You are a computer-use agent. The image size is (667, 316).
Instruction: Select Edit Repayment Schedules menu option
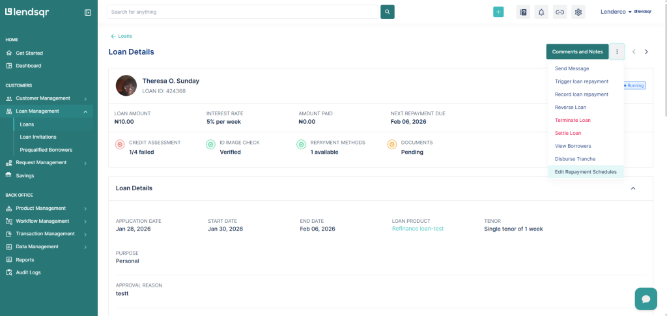point(586,172)
